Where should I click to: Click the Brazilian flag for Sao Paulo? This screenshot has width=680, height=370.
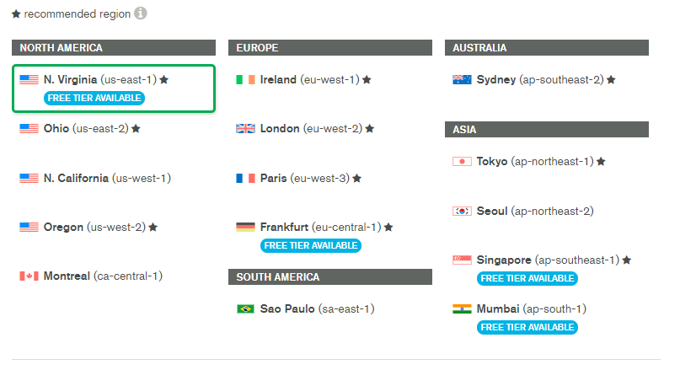pos(245,308)
